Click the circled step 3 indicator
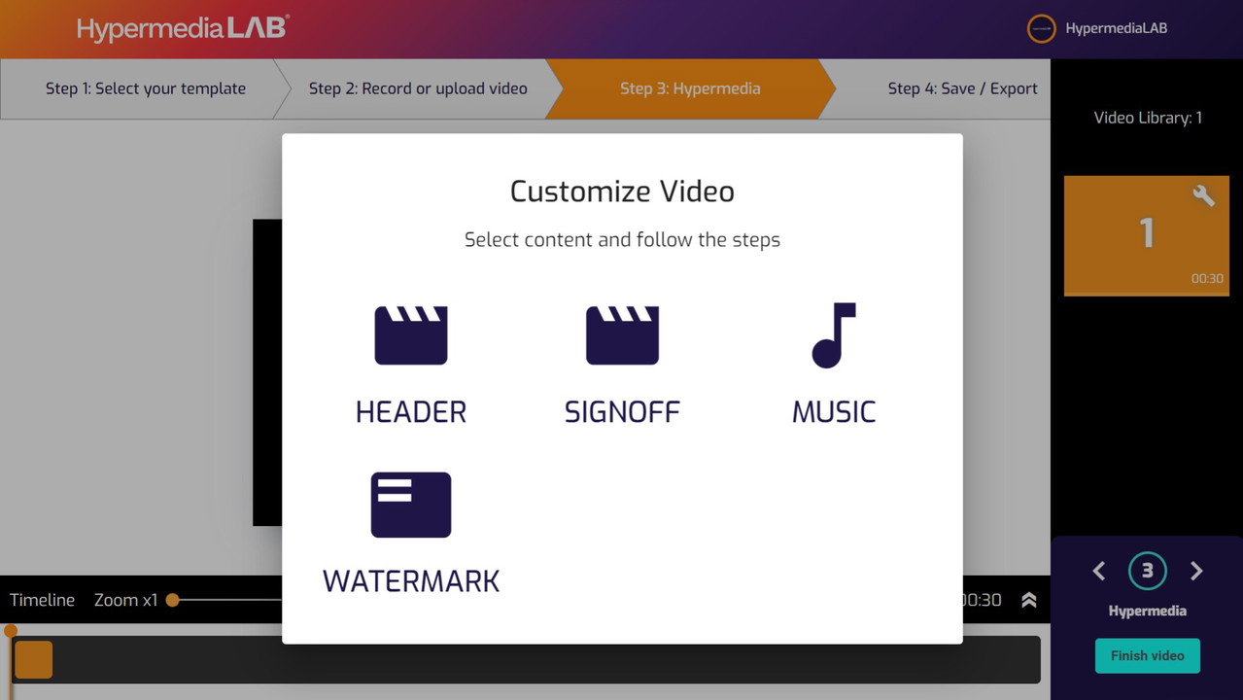1243x700 pixels. (x=1147, y=571)
